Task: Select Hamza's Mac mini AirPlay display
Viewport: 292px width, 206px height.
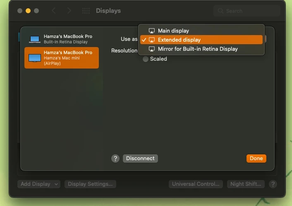Action: pos(62,58)
